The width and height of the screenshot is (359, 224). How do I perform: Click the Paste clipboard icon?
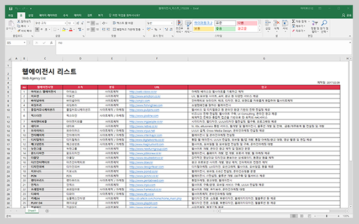click(10, 23)
